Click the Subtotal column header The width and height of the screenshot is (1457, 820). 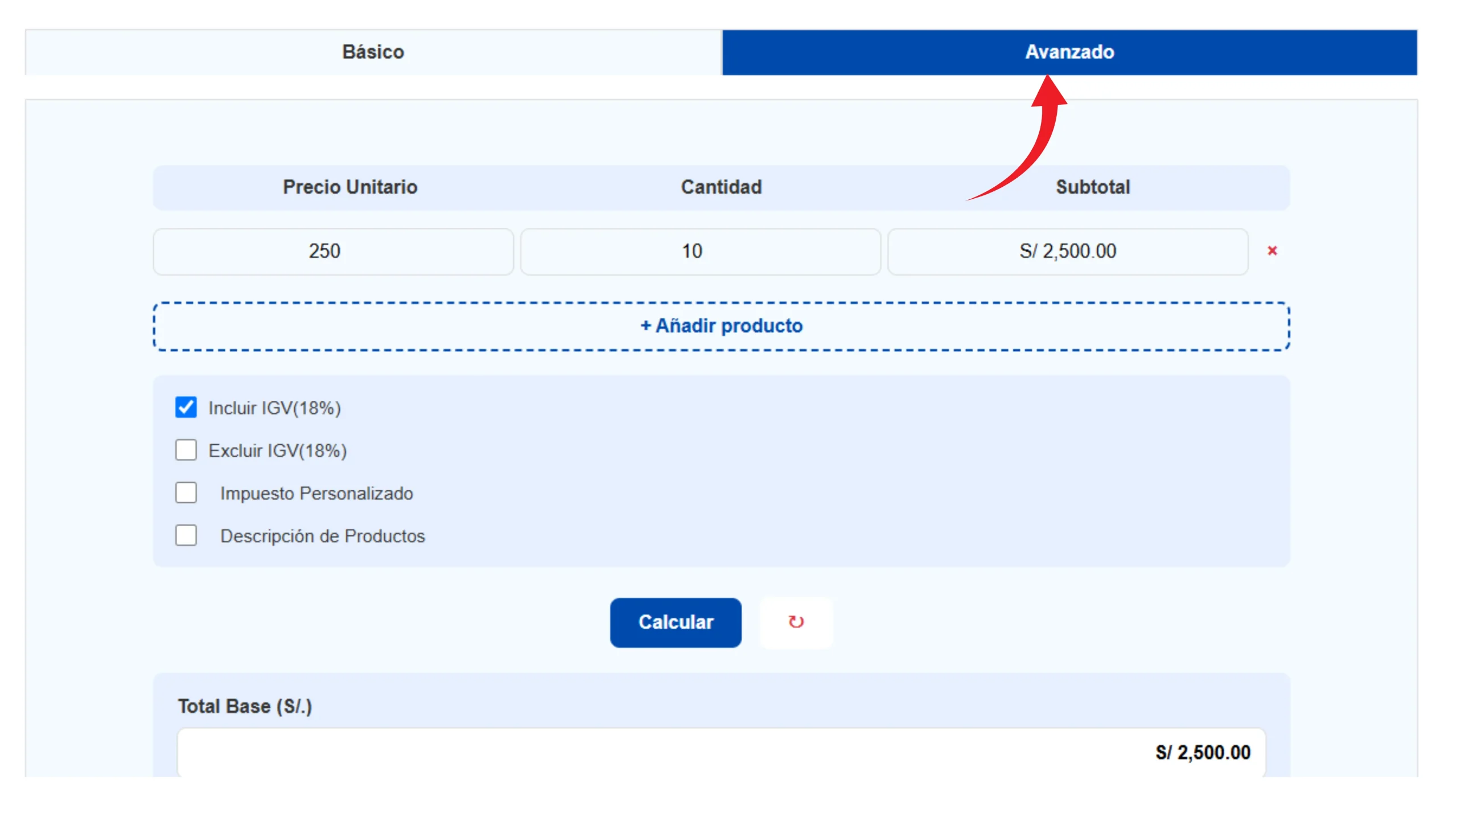1093,187
